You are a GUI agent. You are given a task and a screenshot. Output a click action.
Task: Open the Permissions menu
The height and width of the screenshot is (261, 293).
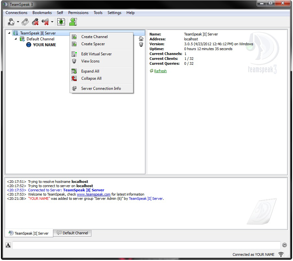click(x=78, y=13)
